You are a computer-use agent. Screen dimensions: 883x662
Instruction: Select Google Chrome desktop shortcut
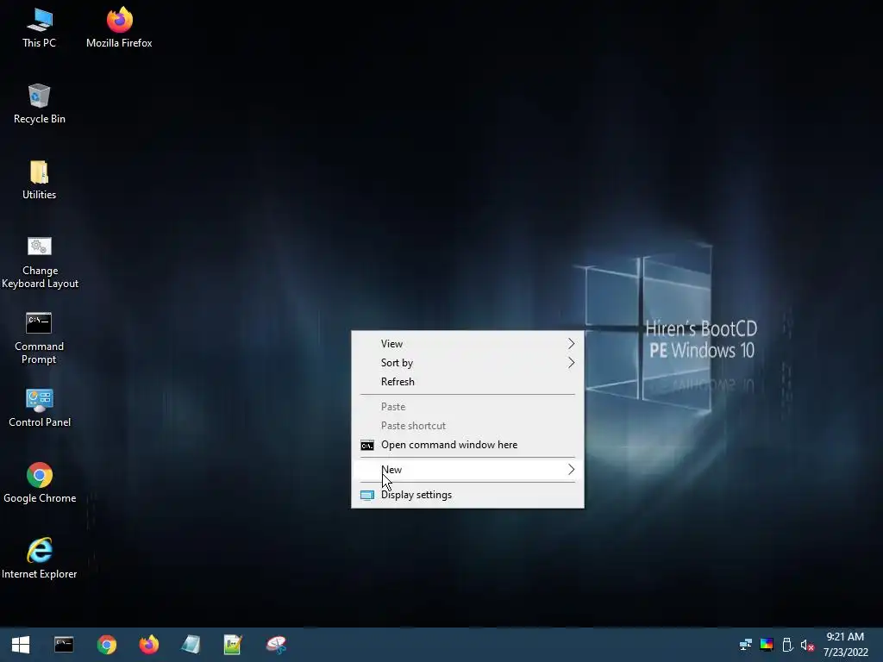(x=40, y=483)
